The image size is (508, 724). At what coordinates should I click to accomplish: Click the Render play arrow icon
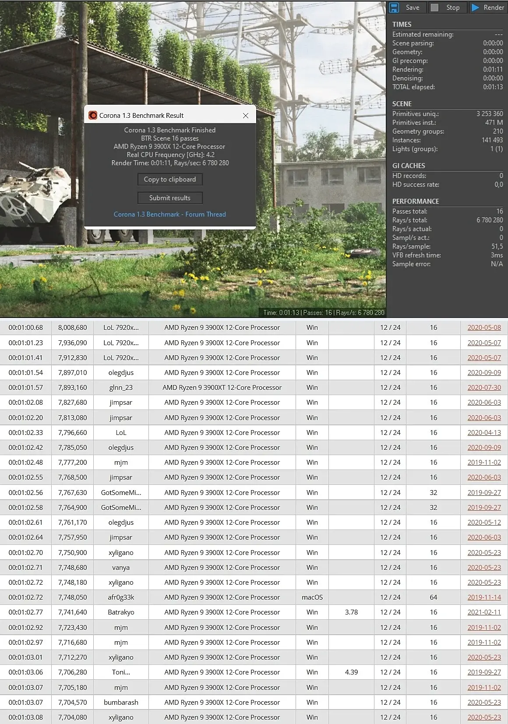[x=475, y=7]
